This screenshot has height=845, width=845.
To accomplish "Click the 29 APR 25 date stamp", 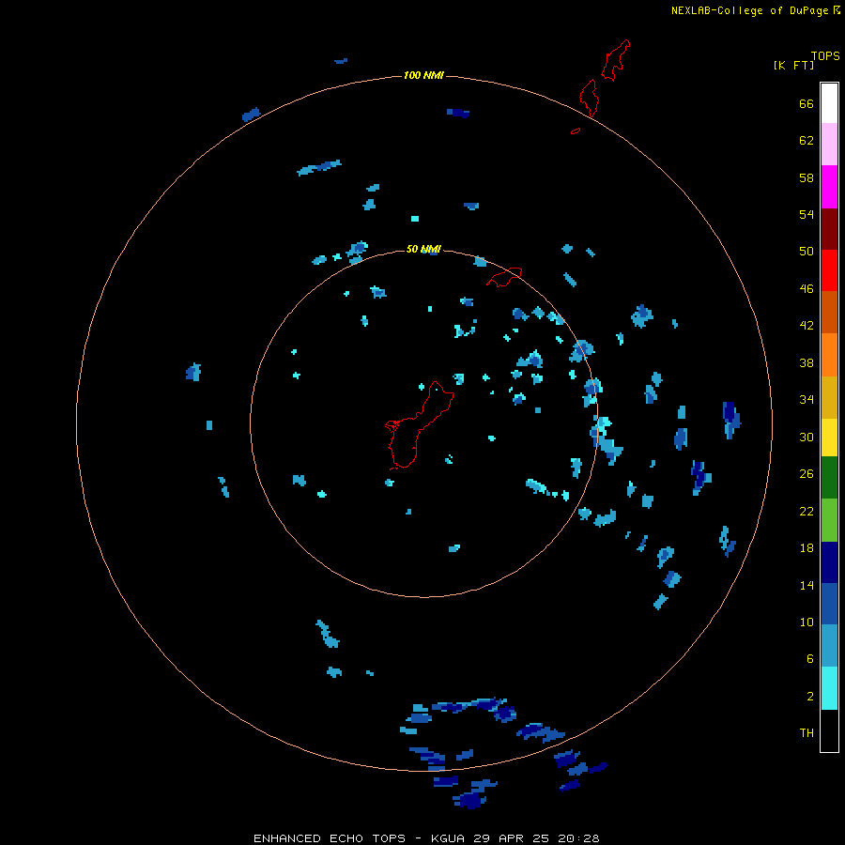I will (512, 838).
